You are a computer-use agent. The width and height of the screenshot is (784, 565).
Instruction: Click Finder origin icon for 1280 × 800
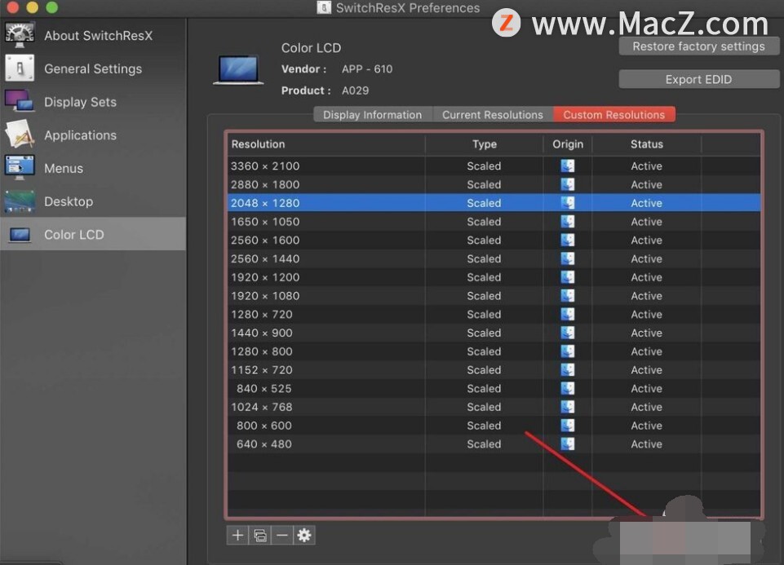[x=568, y=351]
